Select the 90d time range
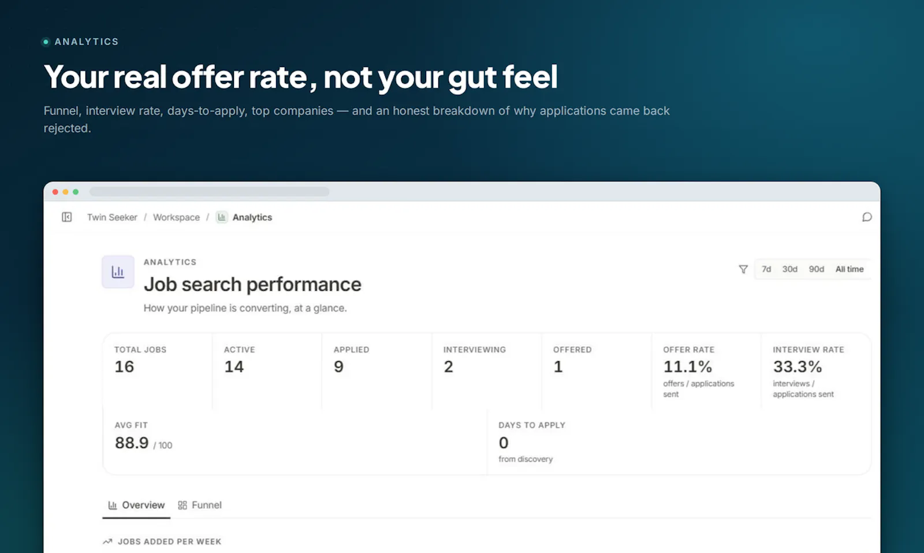Screen dimensions: 924x553 pos(816,269)
